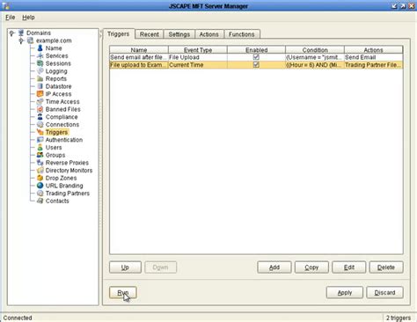This screenshot has height=322, width=417.
Task: Click the Trading Partners icon
Action: click(40, 193)
